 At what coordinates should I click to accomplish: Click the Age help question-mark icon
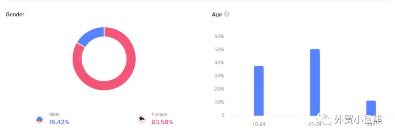(227, 14)
